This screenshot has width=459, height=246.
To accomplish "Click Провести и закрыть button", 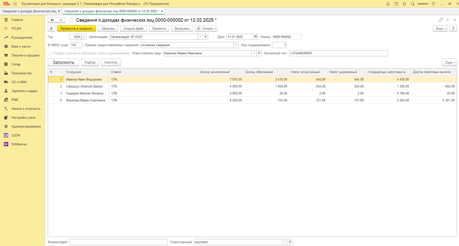I will pos(76,29).
